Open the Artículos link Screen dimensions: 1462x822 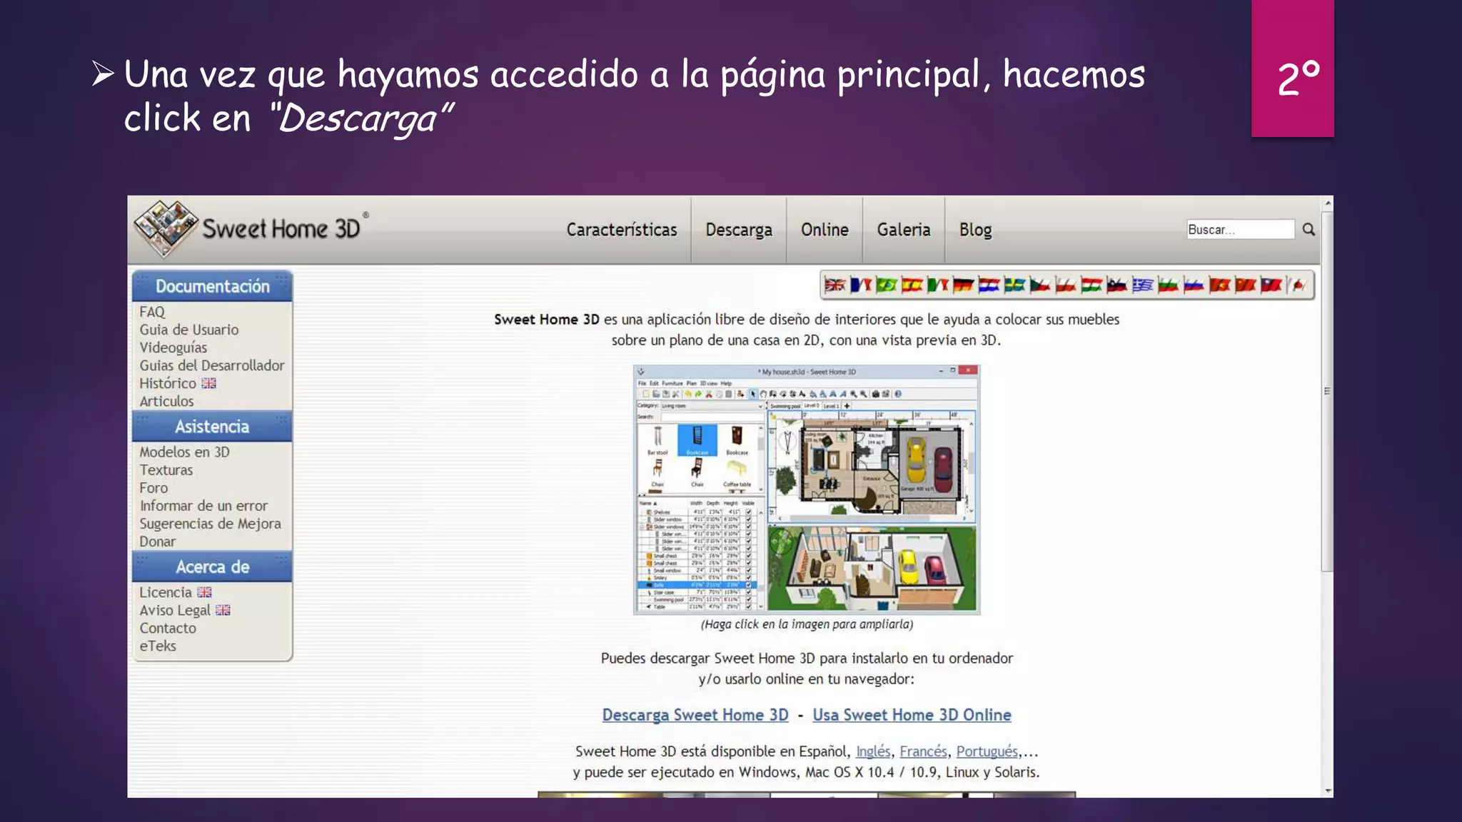tap(166, 401)
